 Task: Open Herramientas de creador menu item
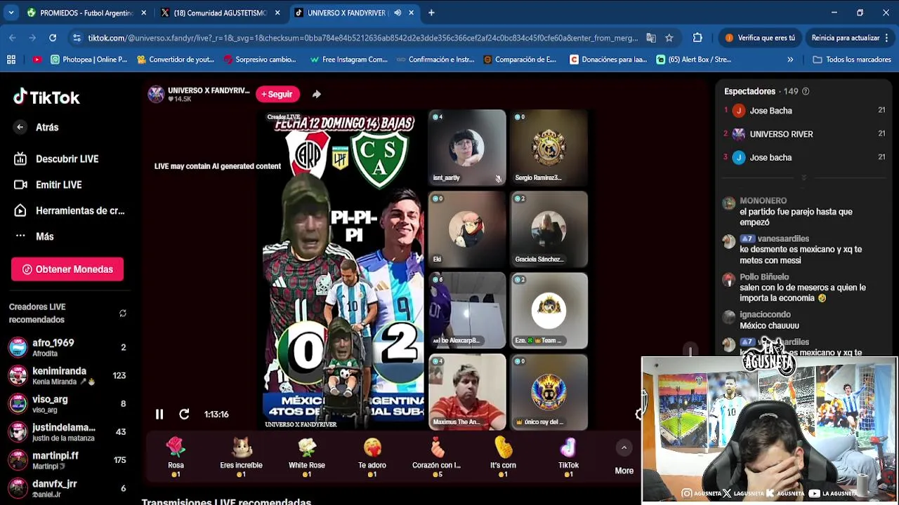pos(69,210)
